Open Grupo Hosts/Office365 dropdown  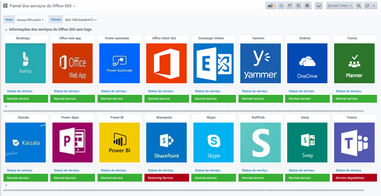point(30,20)
